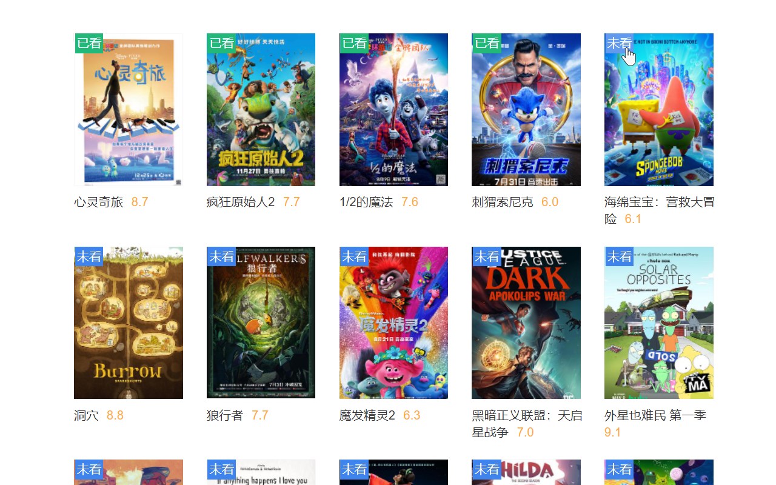Click the 6.1 rating of 海绵宝宝
776x485 pixels.
[633, 219]
